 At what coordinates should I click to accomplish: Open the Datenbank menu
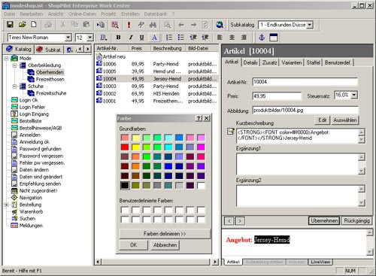click(x=156, y=14)
